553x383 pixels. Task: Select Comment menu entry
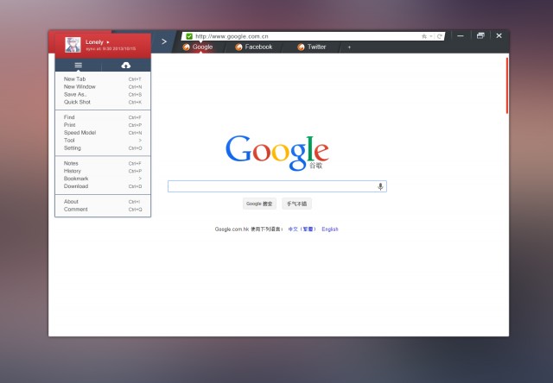coord(103,210)
